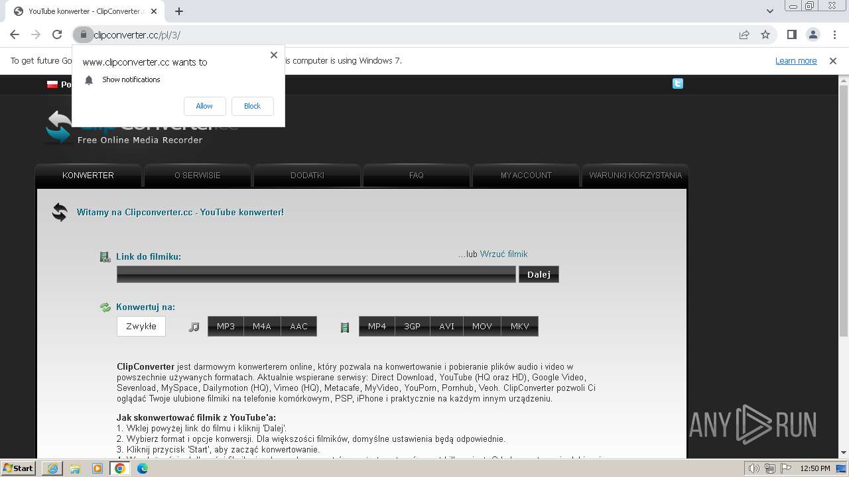Switch to Chrome in the taskbar
Viewport: 849px width, 477px height.
pyautogui.click(x=120, y=468)
